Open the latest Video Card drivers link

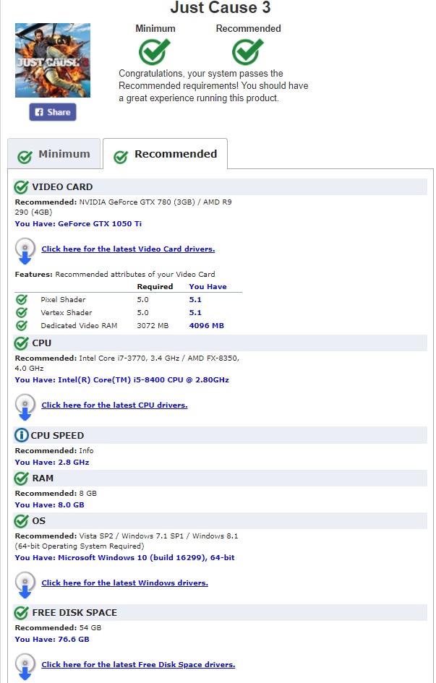pyautogui.click(x=128, y=249)
